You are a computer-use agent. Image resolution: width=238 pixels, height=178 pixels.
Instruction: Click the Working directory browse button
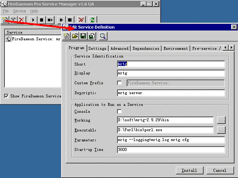tap(221, 120)
